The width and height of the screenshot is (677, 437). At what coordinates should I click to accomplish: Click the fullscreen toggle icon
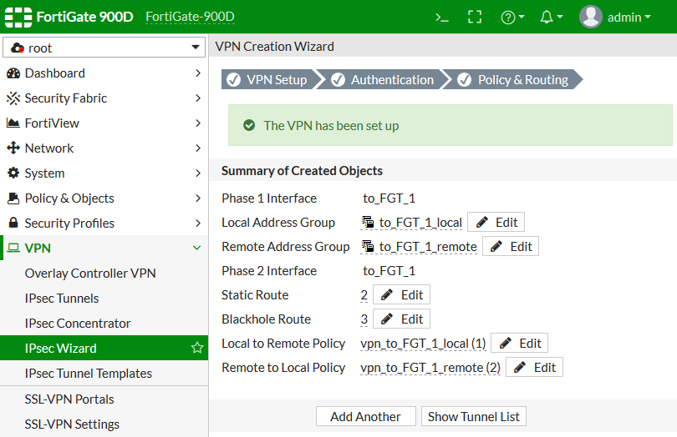(x=475, y=17)
